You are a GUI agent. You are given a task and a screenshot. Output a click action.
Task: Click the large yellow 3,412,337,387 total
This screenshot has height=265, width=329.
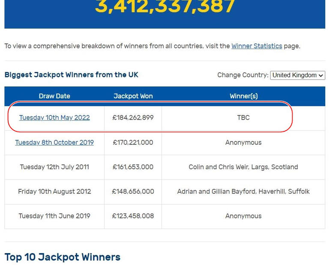pyautogui.click(x=165, y=6)
